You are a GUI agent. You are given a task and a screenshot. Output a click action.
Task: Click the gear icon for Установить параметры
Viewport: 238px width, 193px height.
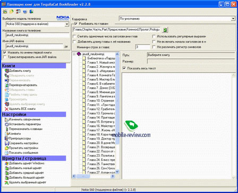click(7, 124)
